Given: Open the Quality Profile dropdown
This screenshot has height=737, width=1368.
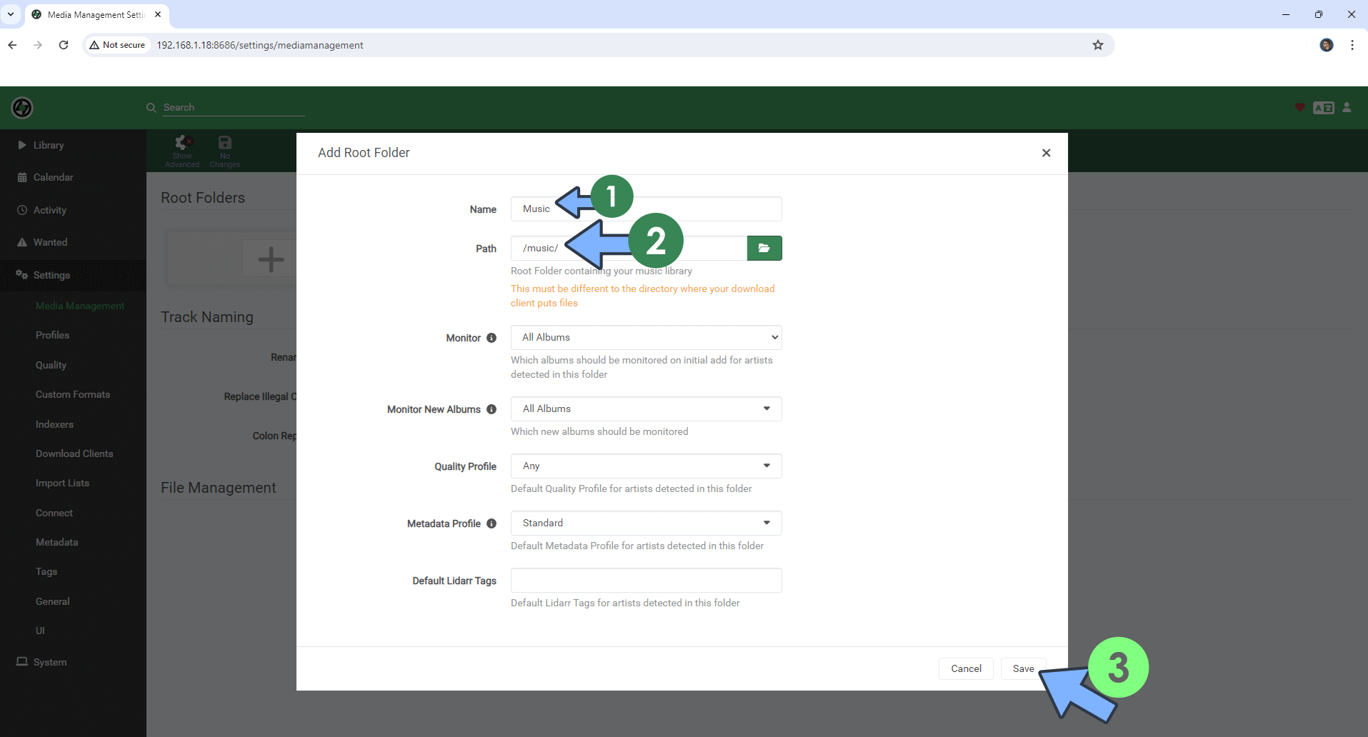Looking at the screenshot, I should 645,466.
